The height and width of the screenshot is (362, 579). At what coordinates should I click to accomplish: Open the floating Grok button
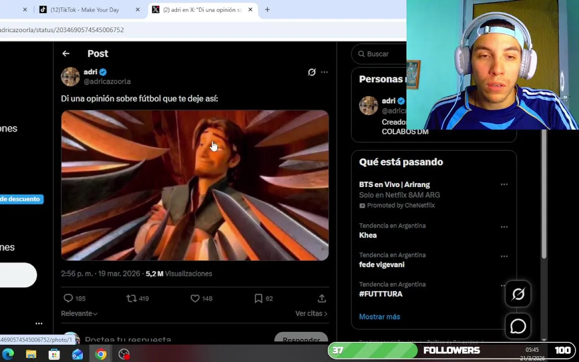click(x=518, y=294)
